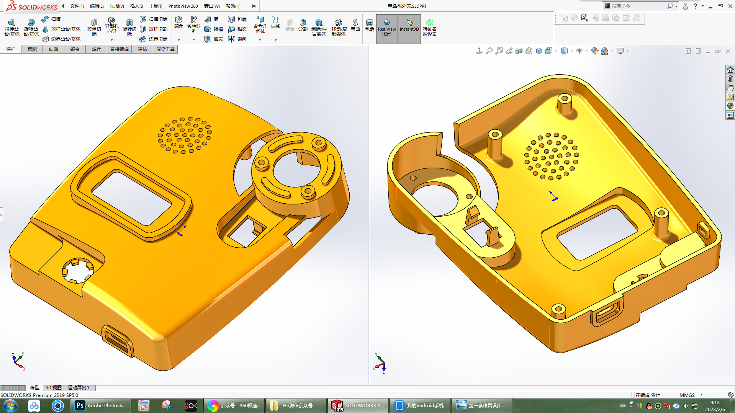This screenshot has width=735, height=413.
Task: Open the 插入(I) Insert menu
Action: pyautogui.click(x=136, y=6)
